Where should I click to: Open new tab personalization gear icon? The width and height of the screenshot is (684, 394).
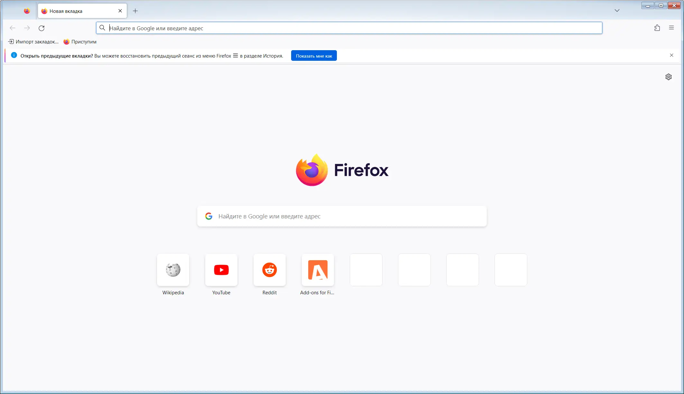668,77
